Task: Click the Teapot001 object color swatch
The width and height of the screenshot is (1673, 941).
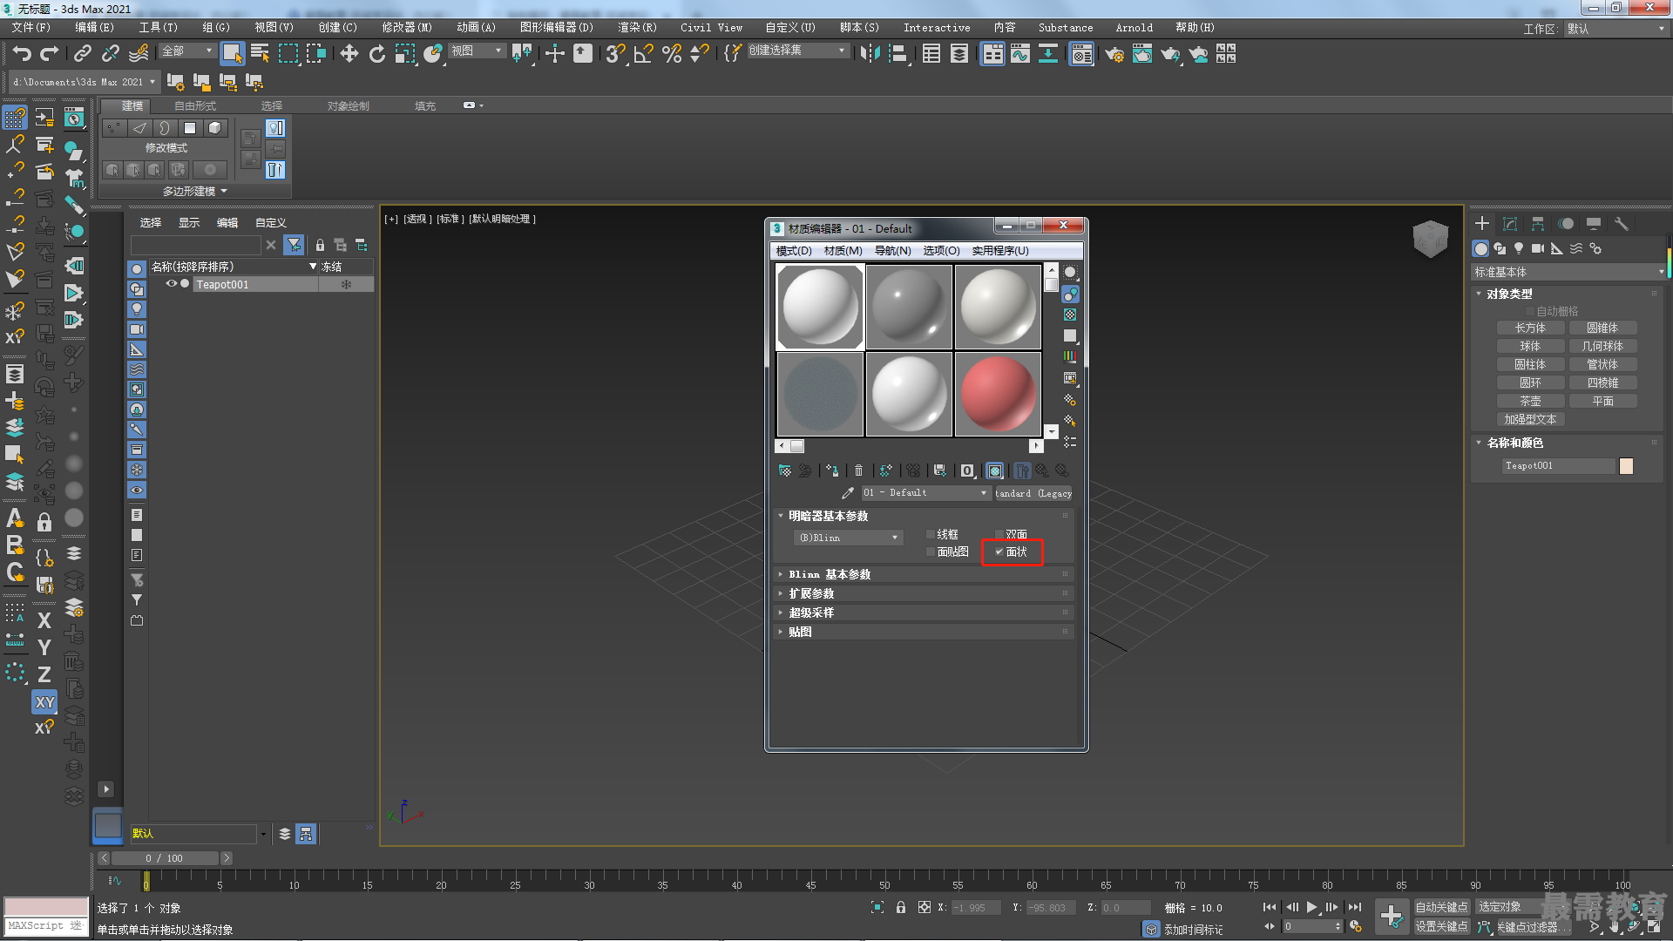Action: (x=1626, y=466)
